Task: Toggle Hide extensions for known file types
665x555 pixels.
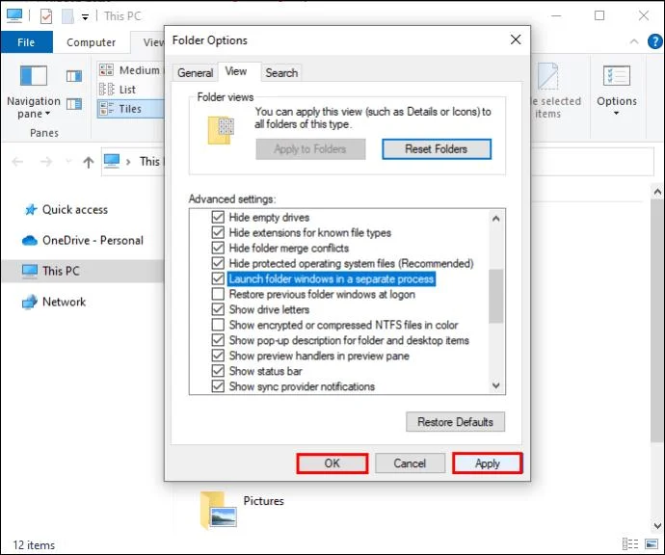Action: point(218,232)
